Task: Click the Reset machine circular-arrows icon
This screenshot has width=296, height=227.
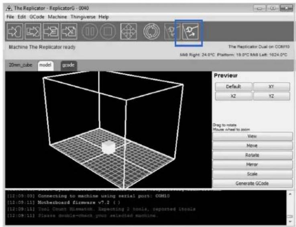Action: point(151,31)
